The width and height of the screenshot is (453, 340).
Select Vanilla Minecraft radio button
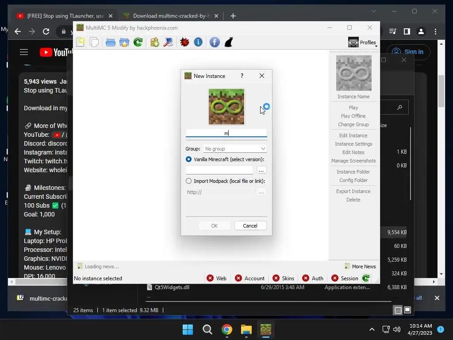tap(188, 159)
